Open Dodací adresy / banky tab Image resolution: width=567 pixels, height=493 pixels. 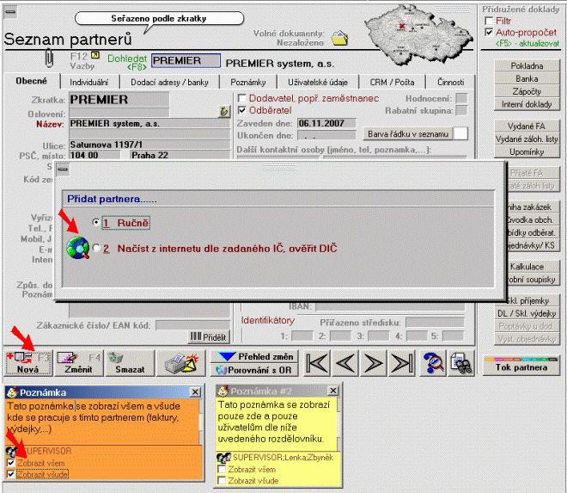click(x=169, y=83)
